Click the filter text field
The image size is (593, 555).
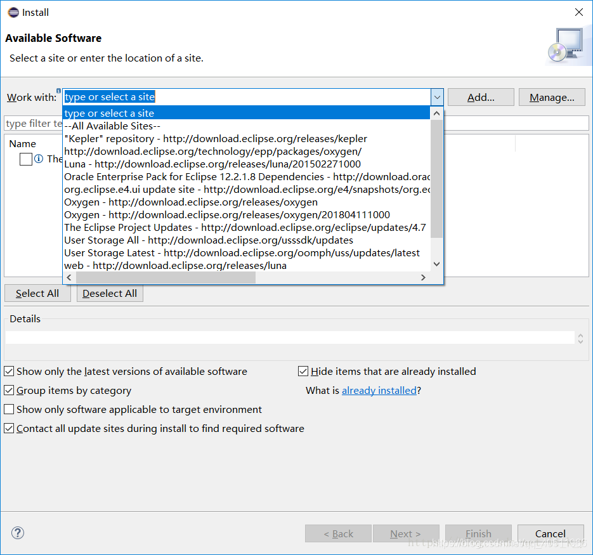pos(32,123)
